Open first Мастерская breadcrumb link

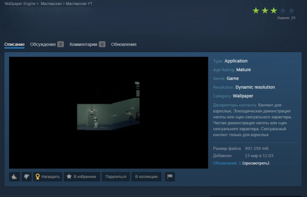click(51, 3)
